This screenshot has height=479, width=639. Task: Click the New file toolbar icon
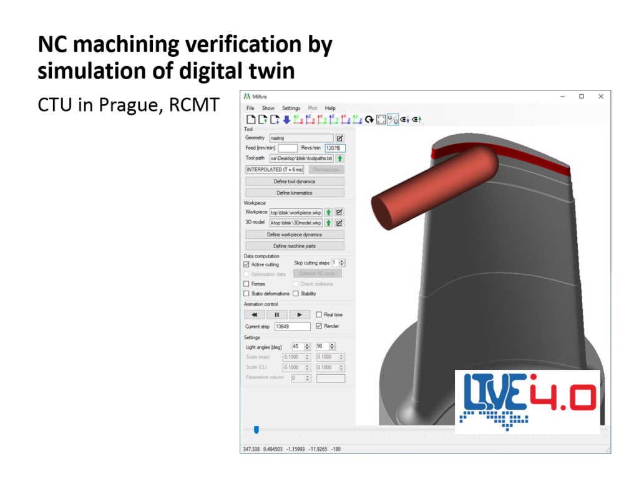tap(250, 119)
